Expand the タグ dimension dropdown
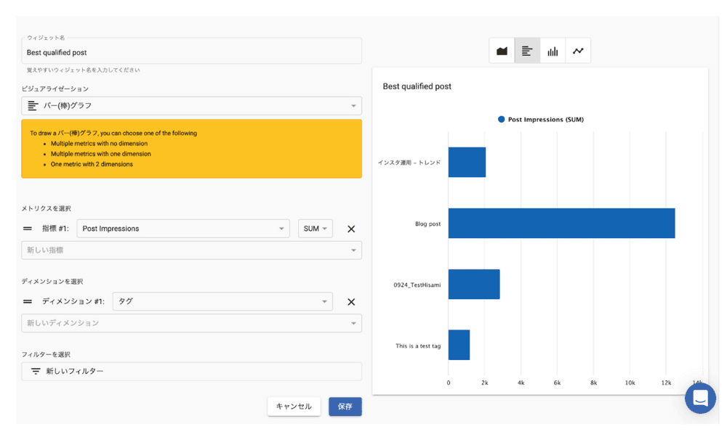Viewport: 727px width, 437px height. click(x=222, y=302)
